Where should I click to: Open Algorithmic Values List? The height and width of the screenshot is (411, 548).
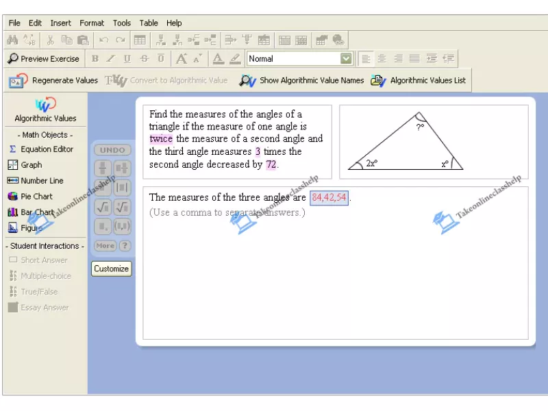(419, 80)
